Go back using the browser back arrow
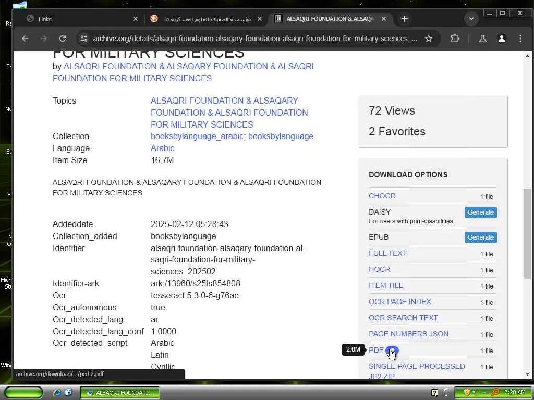The height and width of the screenshot is (400, 534). tap(25, 39)
